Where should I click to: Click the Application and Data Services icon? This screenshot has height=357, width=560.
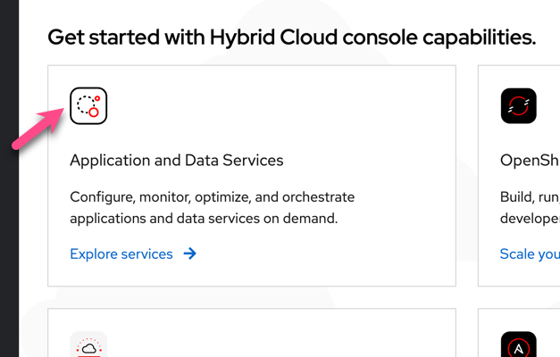click(88, 105)
